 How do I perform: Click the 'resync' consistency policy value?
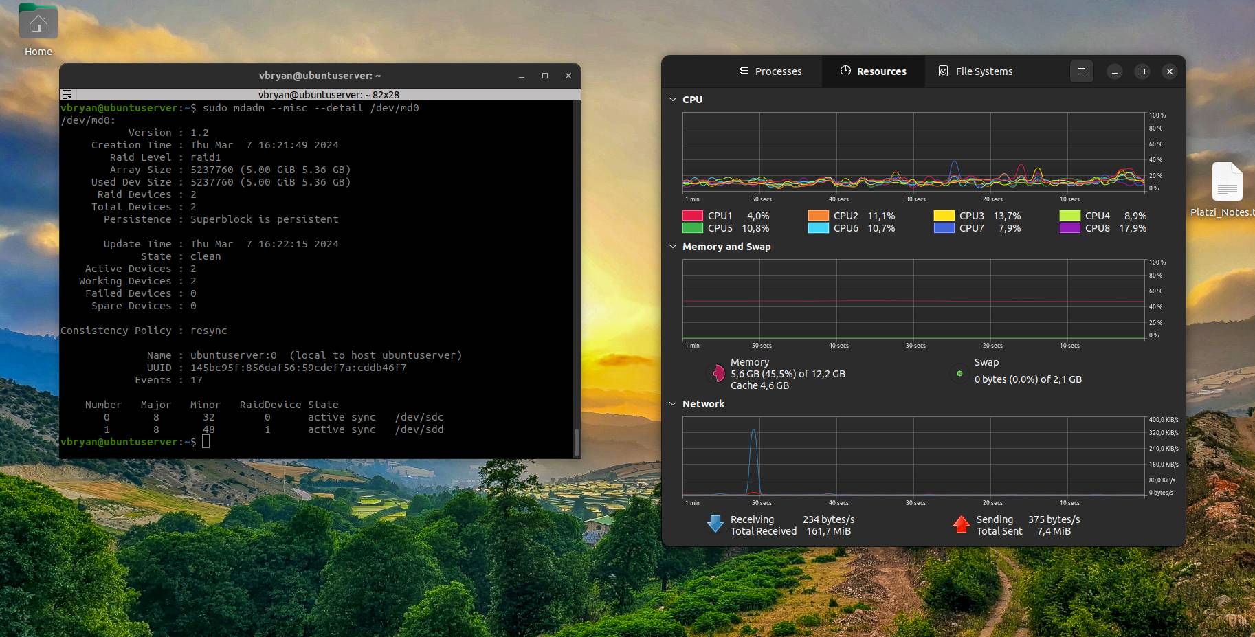coord(208,331)
